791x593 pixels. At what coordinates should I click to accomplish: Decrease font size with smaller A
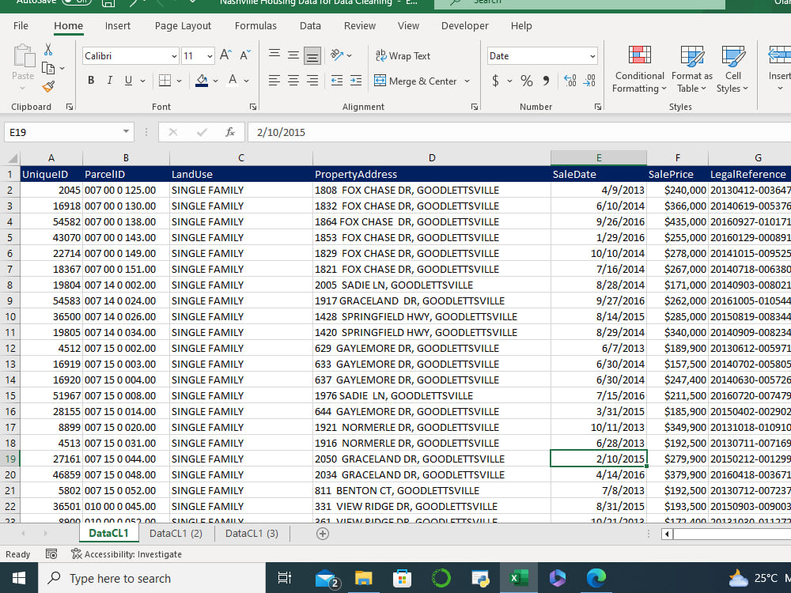pos(245,55)
